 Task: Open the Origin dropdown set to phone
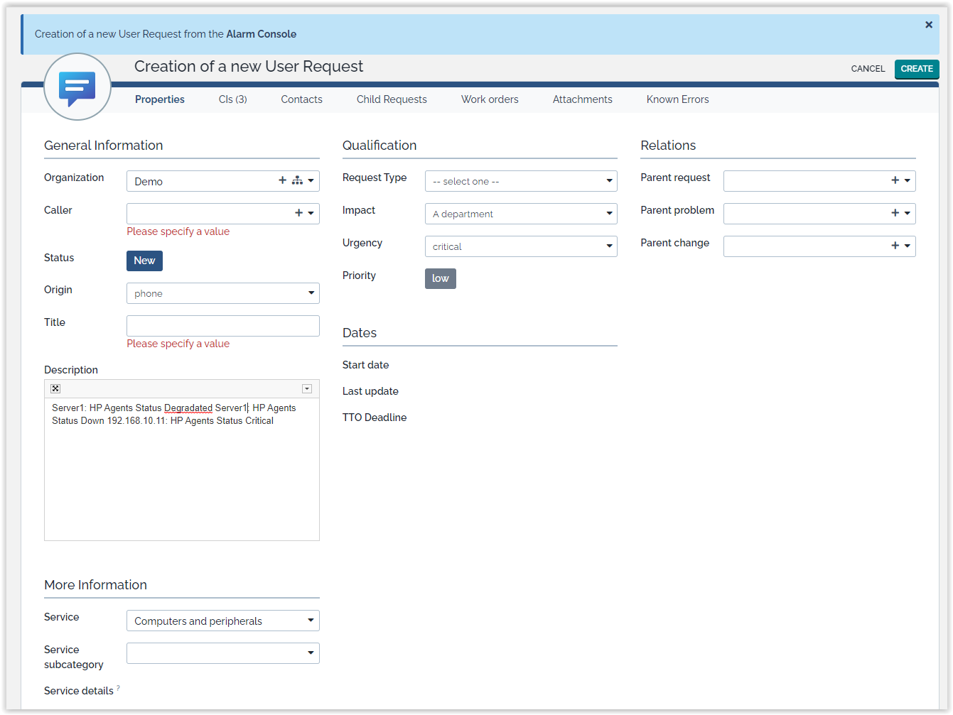tap(222, 293)
